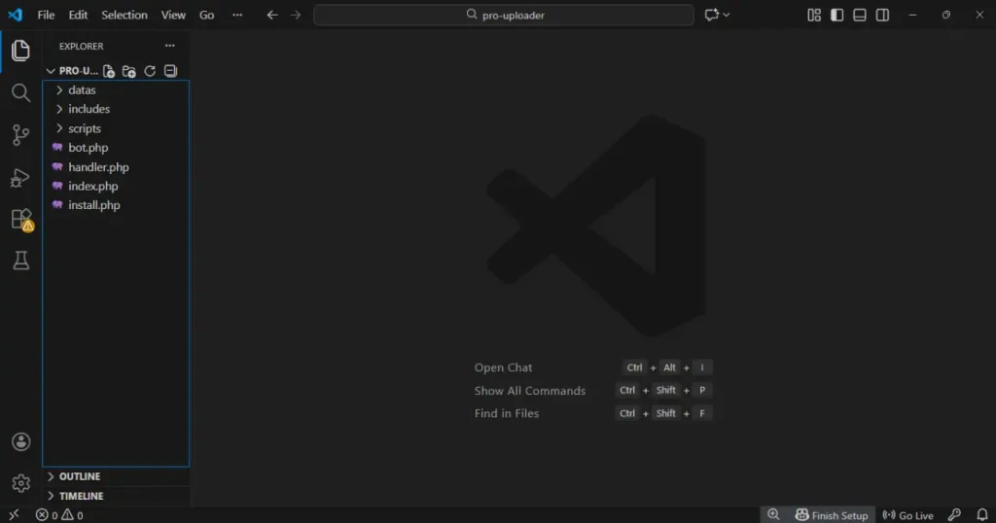Open the File menu
This screenshot has width=996, height=523.
(46, 15)
